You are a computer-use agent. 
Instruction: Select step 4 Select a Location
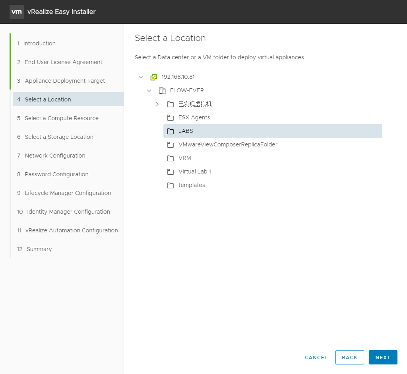(68, 99)
